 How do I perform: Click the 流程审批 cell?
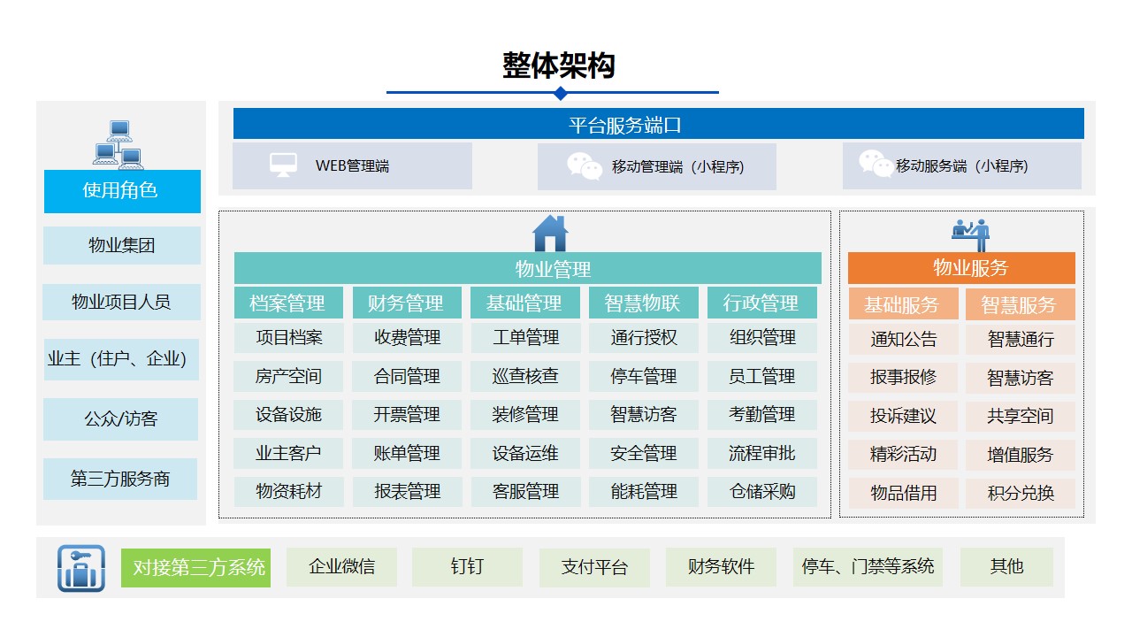click(x=762, y=454)
